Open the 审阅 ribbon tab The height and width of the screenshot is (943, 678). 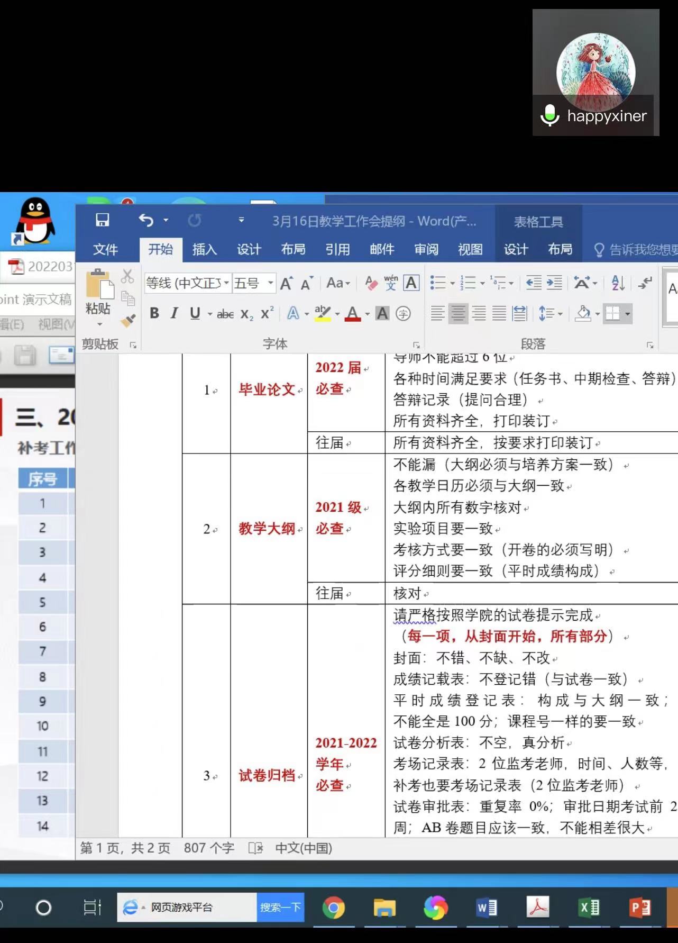click(426, 249)
